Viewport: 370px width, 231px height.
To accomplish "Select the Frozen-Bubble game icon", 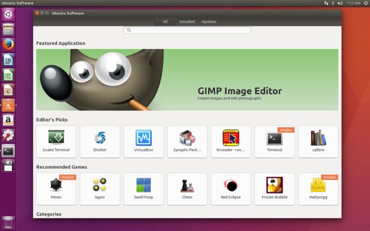I will click(275, 185).
